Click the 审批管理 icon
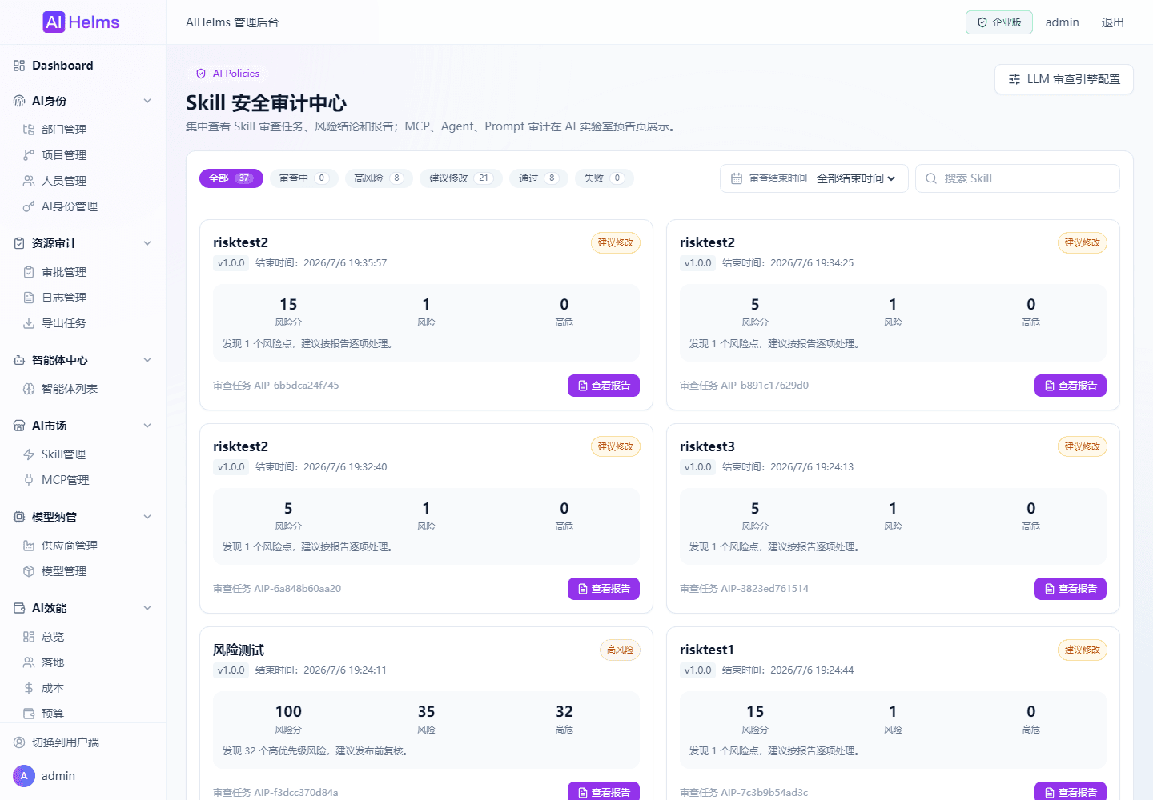 click(x=29, y=272)
